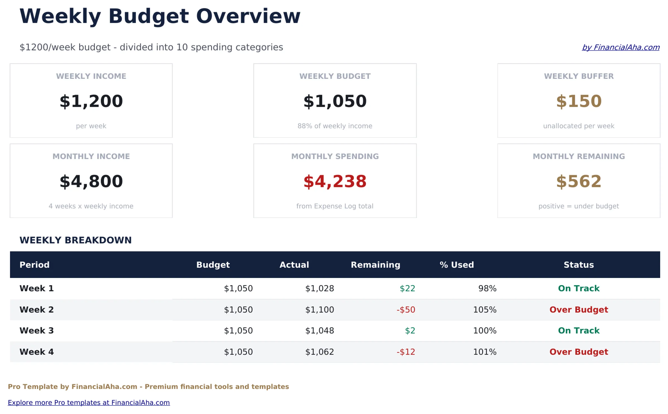Select the Weekly Buffer card

click(x=578, y=101)
